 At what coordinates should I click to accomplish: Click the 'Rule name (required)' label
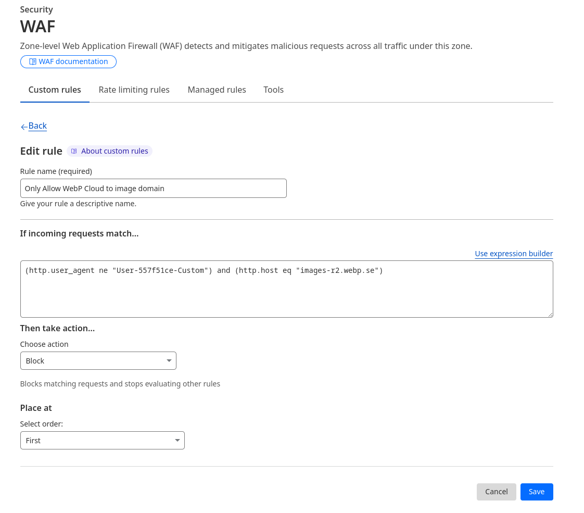pyautogui.click(x=56, y=171)
